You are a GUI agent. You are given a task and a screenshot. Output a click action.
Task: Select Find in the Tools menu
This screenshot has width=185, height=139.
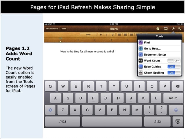pos(160,43)
